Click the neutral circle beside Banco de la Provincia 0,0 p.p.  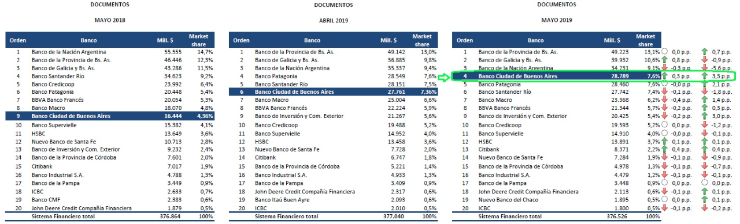pyautogui.click(x=665, y=52)
